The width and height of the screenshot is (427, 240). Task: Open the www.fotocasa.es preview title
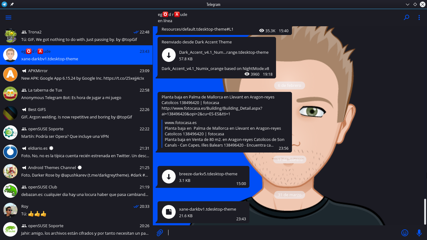(x=181, y=122)
